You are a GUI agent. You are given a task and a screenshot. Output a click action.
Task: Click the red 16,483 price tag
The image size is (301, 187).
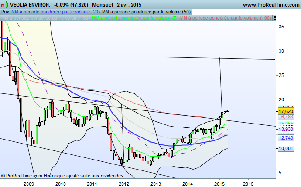286,117
